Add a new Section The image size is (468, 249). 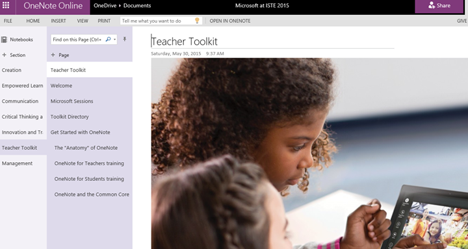tap(14, 55)
